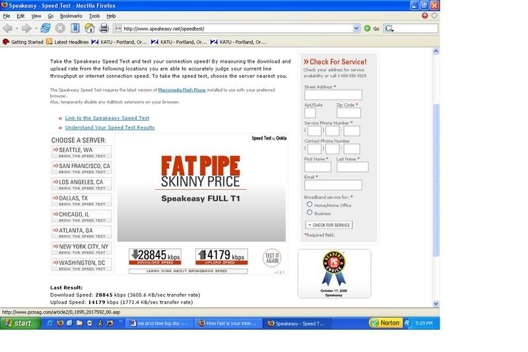528x352 pixels.
Task: Click the Street Address input field
Action: coord(333,95)
